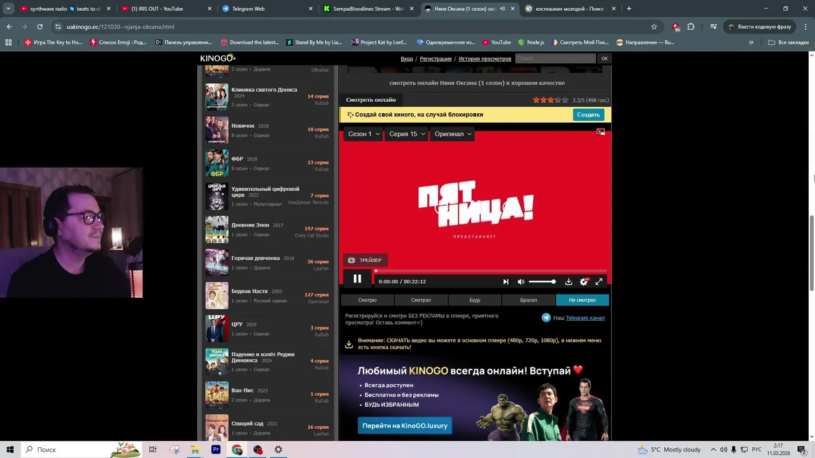The width and height of the screenshot is (815, 458).
Task: Mark series as Смотрю
Action: [x=367, y=300]
